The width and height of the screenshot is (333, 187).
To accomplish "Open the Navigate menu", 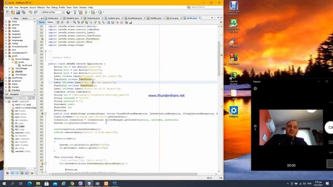I will (24, 7).
